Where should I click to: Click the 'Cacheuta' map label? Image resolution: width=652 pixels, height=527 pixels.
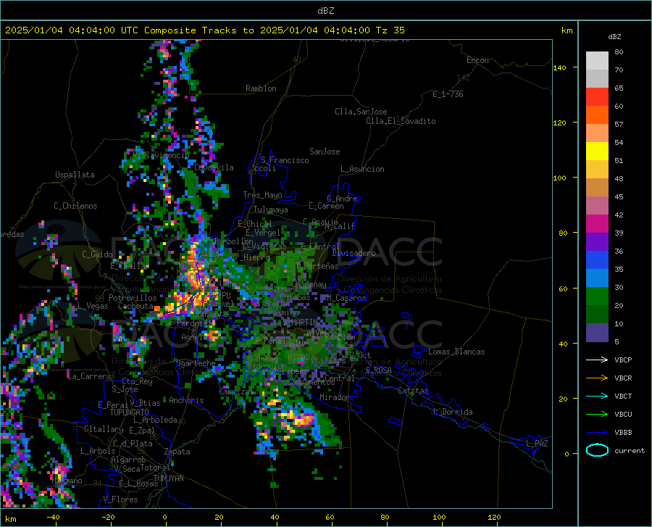136,306
